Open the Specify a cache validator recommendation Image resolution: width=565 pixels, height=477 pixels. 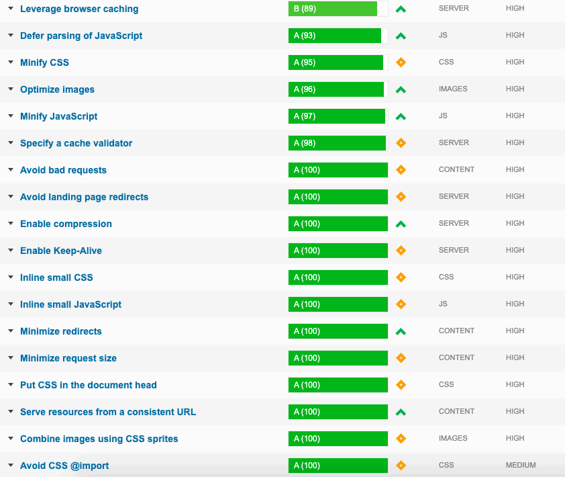pos(76,143)
